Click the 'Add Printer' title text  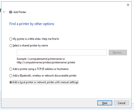pyautogui.click(x=20, y=12)
